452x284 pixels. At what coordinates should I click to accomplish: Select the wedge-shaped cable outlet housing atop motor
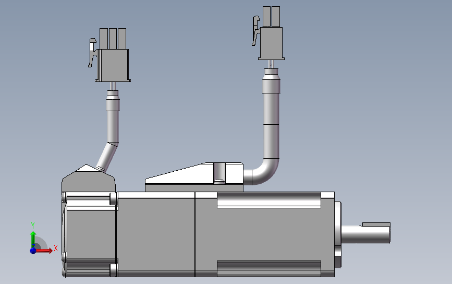coord(194,177)
